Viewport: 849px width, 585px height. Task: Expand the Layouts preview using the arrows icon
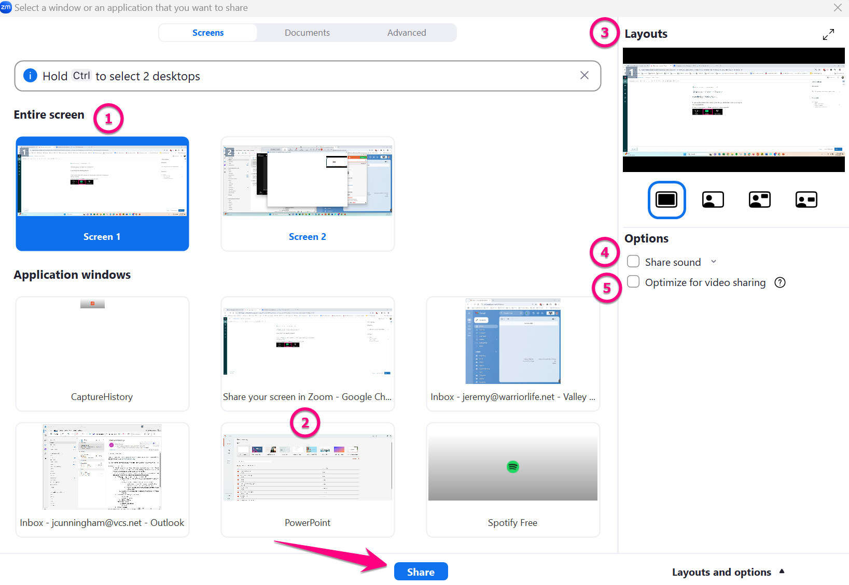(828, 34)
